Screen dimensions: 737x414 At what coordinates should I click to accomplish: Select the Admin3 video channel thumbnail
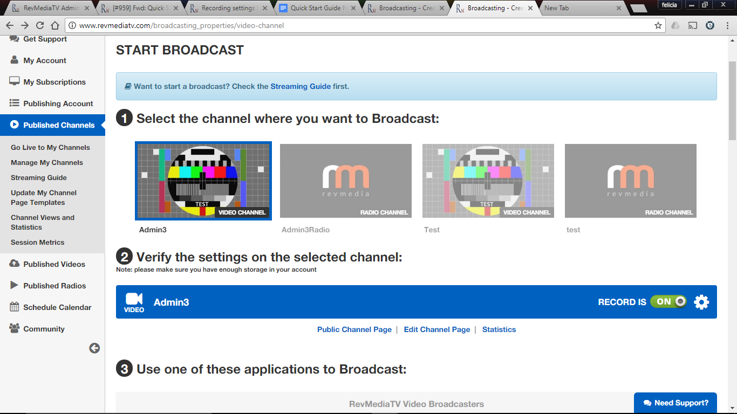click(203, 181)
